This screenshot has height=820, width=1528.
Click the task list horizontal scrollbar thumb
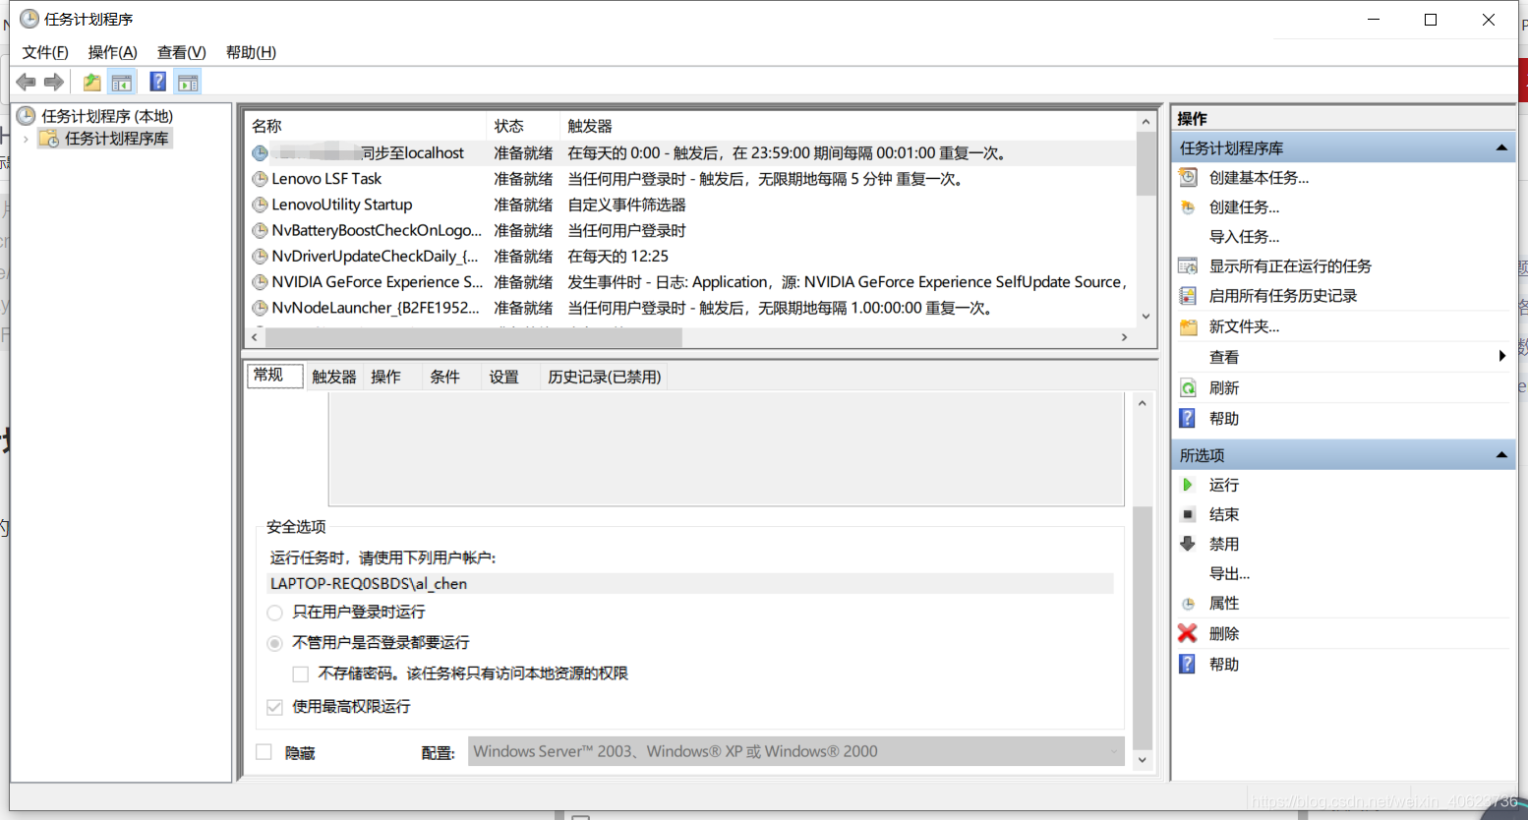tap(473, 337)
